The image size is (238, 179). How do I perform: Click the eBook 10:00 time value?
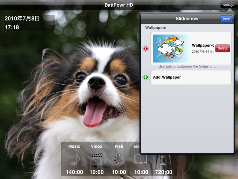(141, 172)
